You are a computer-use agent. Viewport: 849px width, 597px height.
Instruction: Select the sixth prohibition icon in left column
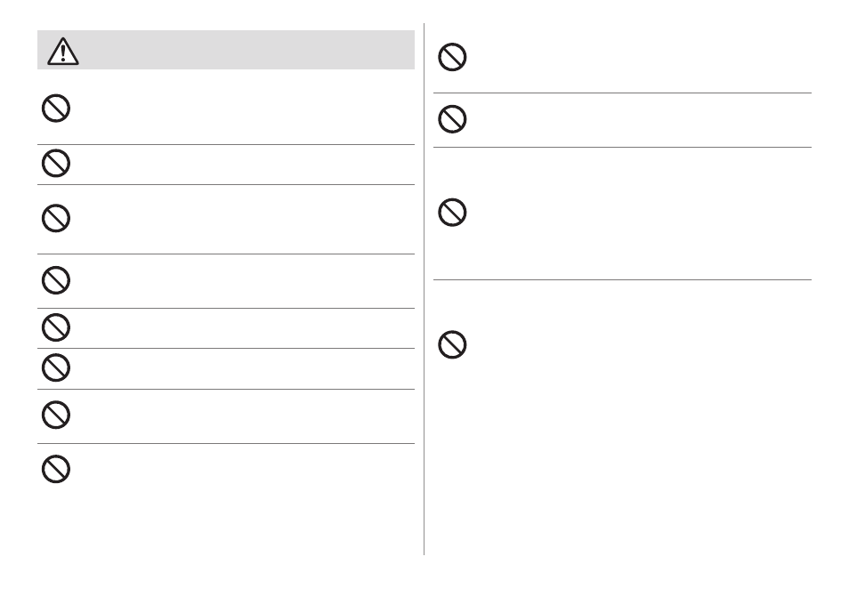pyautogui.click(x=56, y=368)
